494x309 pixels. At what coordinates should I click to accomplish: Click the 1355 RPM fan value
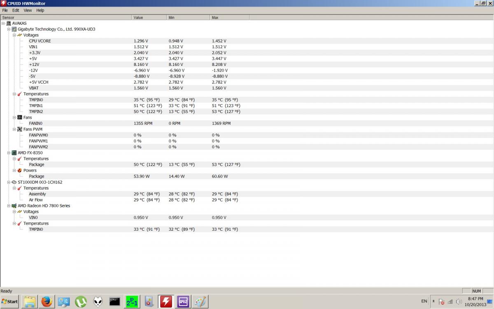143,123
